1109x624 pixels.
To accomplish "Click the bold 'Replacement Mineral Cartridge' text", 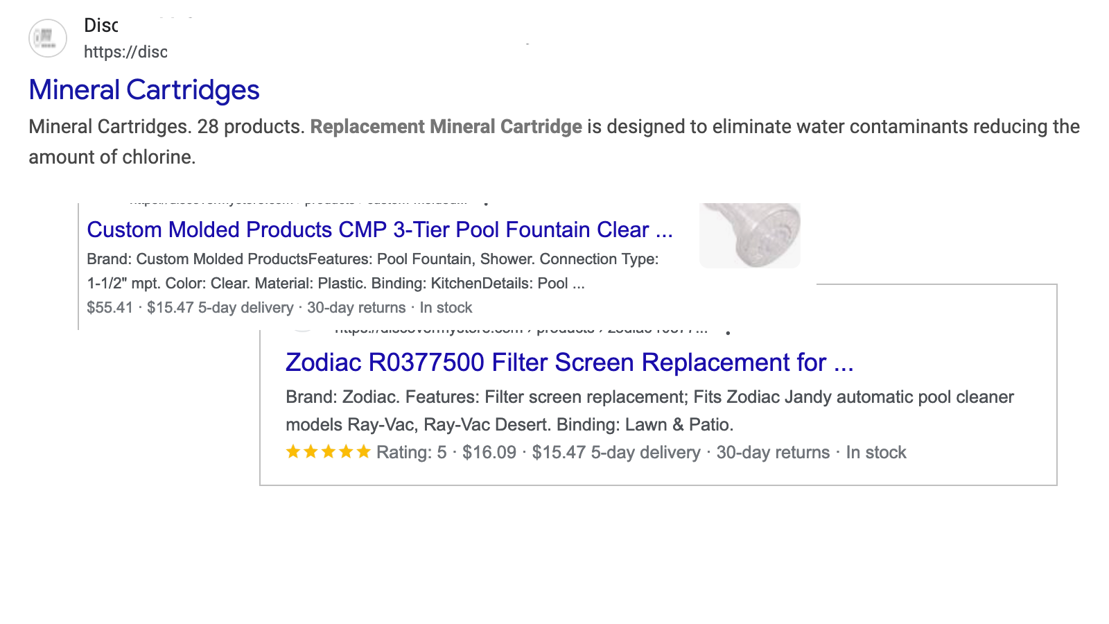I will (x=446, y=127).
